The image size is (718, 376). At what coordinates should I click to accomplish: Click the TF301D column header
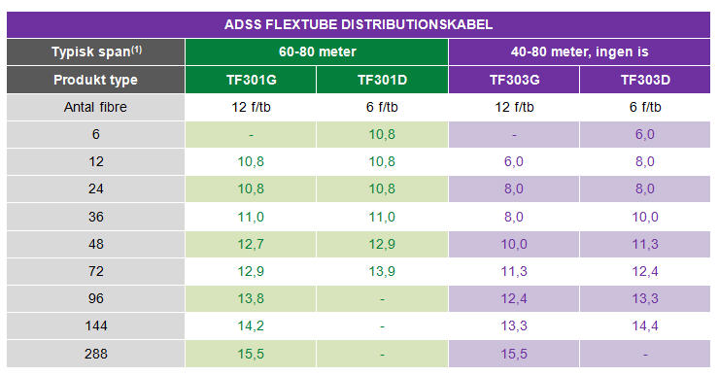tap(383, 80)
